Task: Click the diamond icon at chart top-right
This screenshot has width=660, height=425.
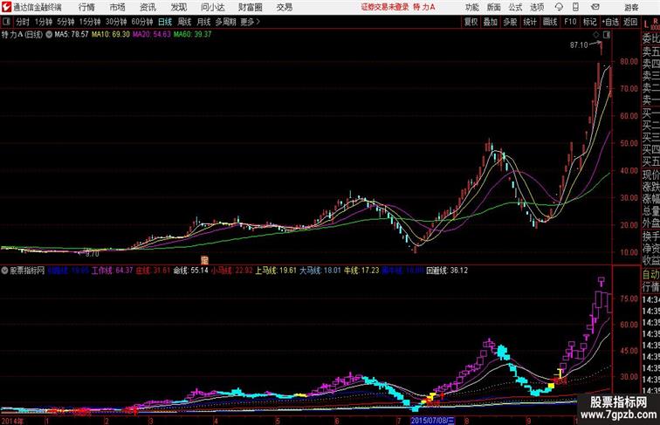Action: click(x=596, y=35)
